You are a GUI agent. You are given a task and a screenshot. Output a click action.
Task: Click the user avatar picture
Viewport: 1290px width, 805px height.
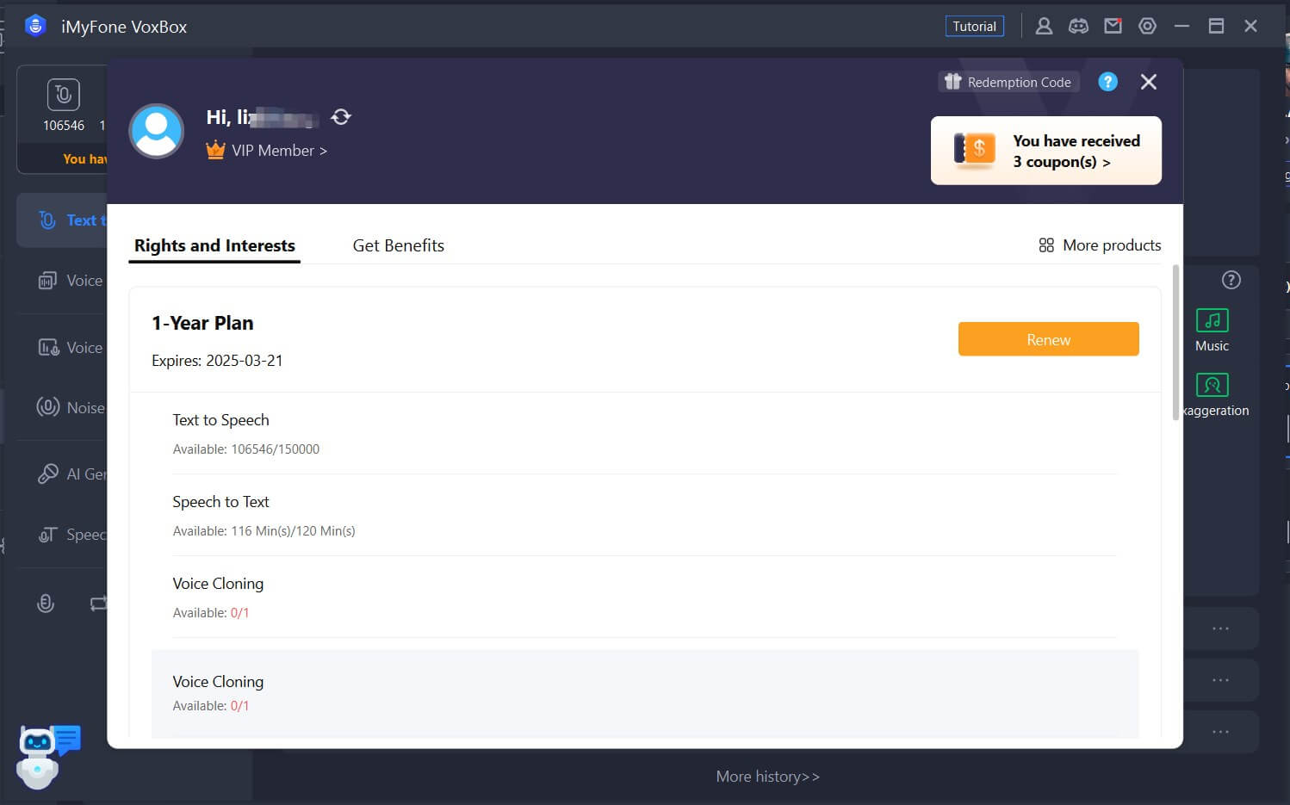click(x=156, y=131)
